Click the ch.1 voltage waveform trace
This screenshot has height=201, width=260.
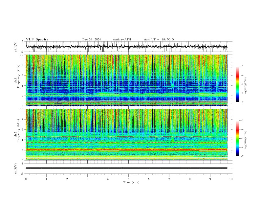(126, 47)
